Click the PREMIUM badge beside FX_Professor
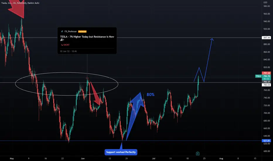Viewport: 273px width, 161px height. [x=82, y=32]
